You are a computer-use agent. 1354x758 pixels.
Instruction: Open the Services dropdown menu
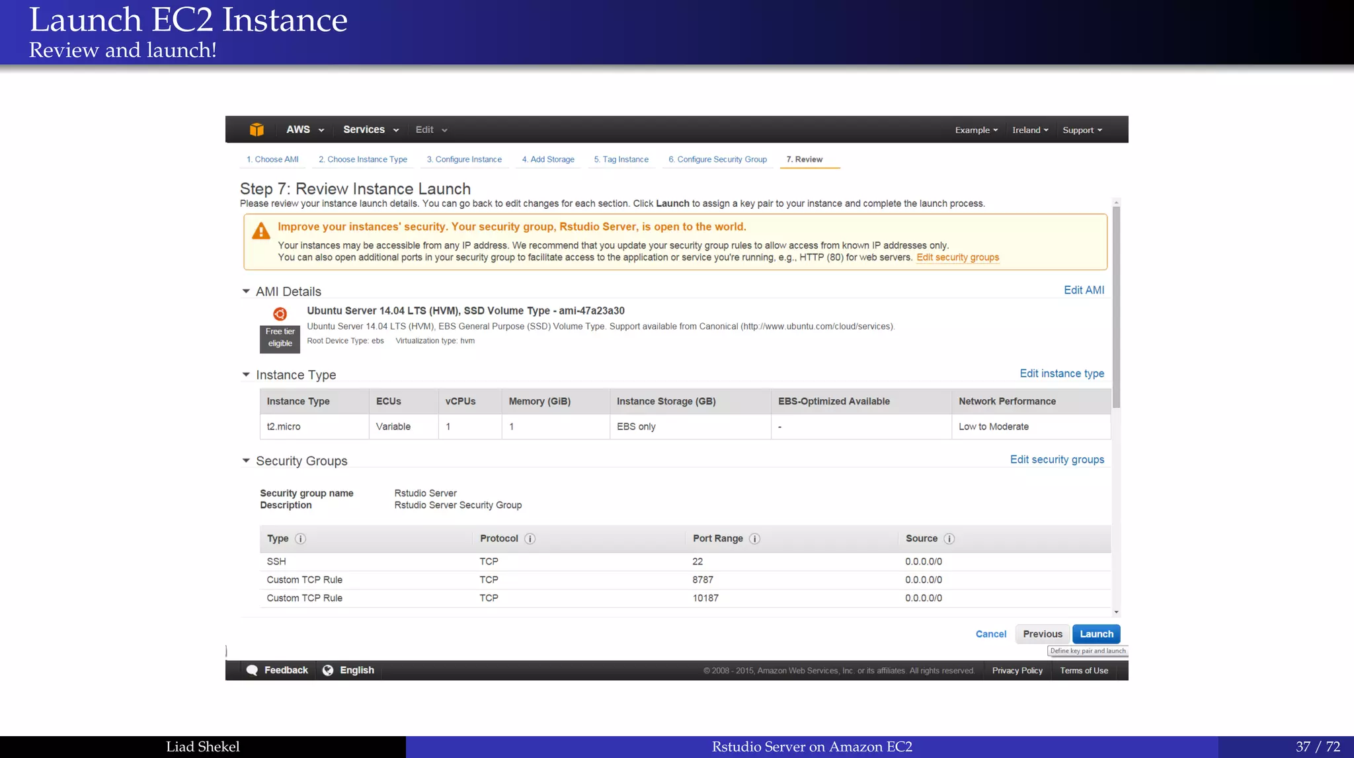[371, 130]
